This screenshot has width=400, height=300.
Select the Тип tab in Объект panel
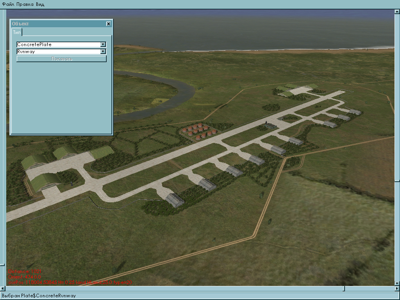tap(17, 32)
